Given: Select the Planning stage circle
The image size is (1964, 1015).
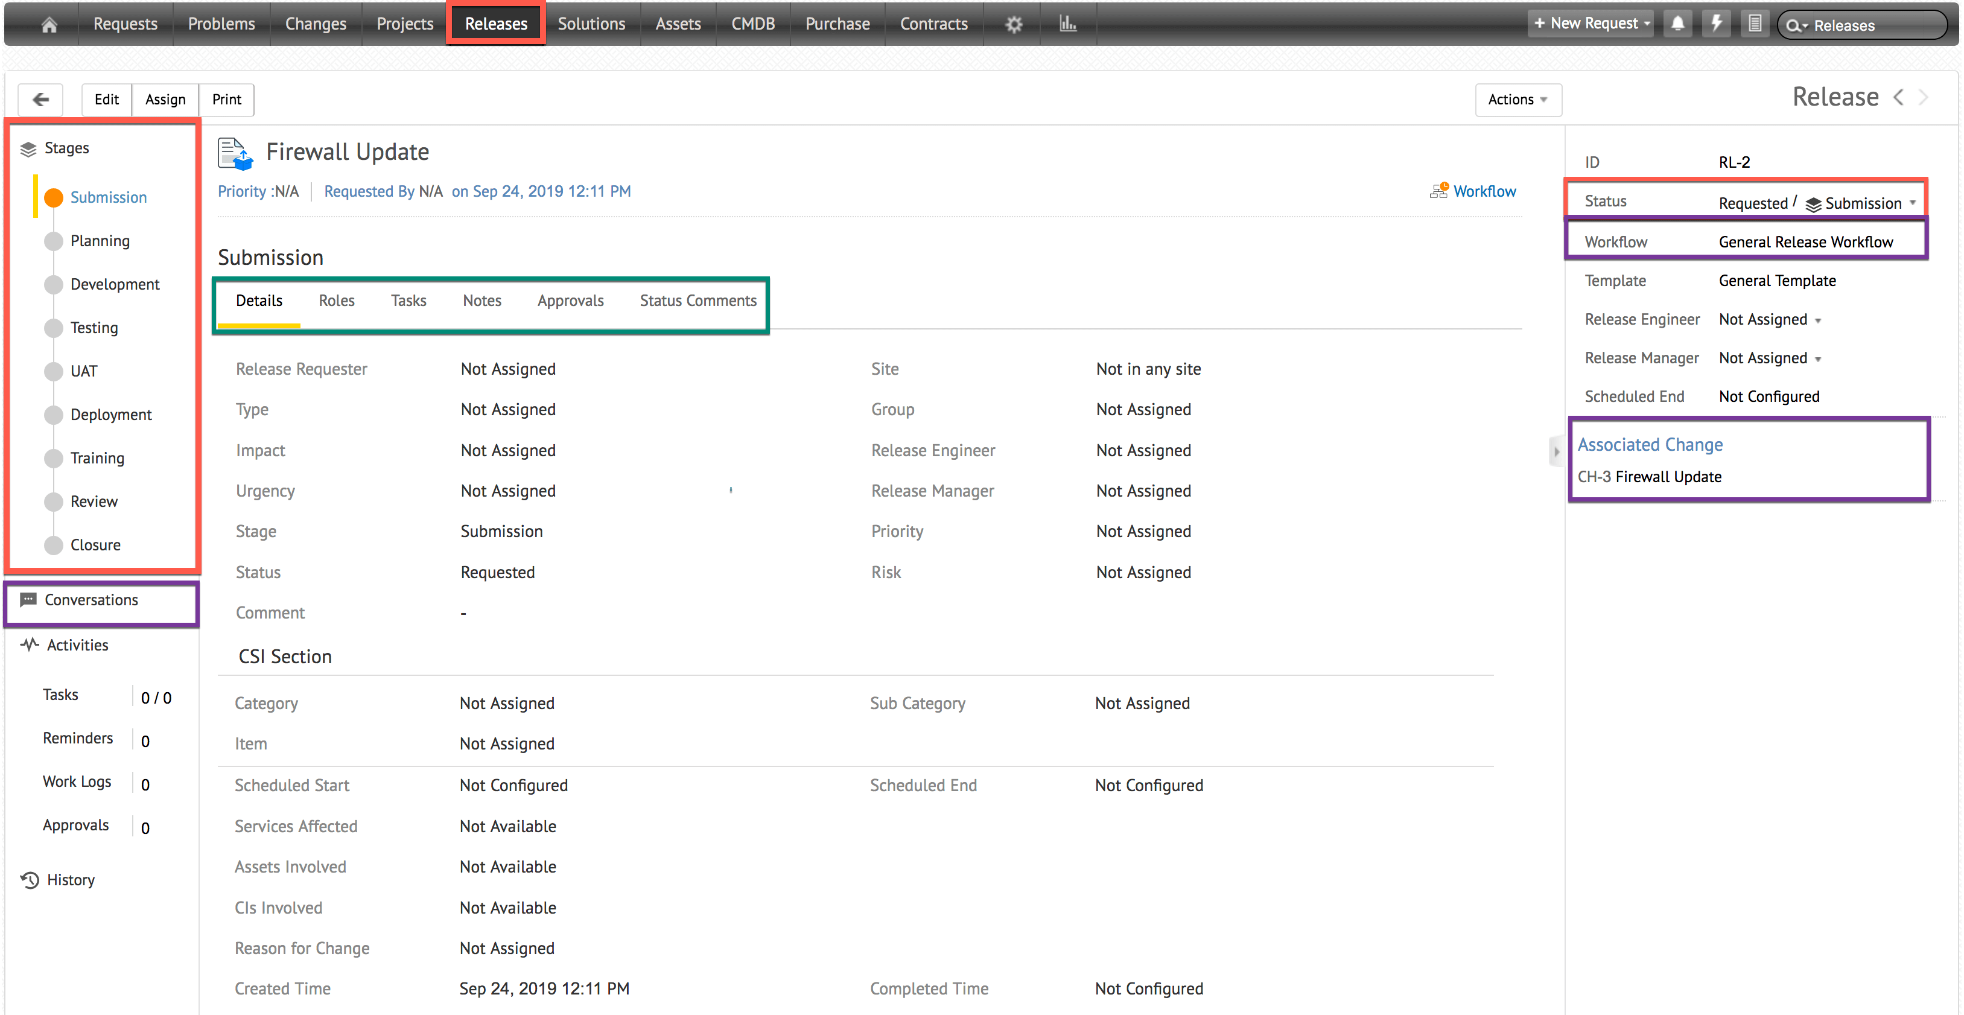Looking at the screenshot, I should click(53, 241).
